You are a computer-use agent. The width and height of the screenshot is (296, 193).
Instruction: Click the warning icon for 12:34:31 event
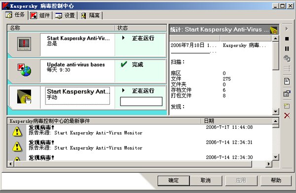pyautogui.click(x=17, y=147)
